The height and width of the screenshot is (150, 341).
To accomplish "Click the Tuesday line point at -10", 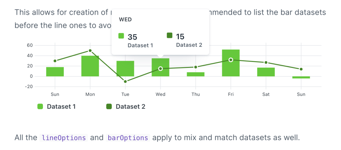I will click(125, 81).
